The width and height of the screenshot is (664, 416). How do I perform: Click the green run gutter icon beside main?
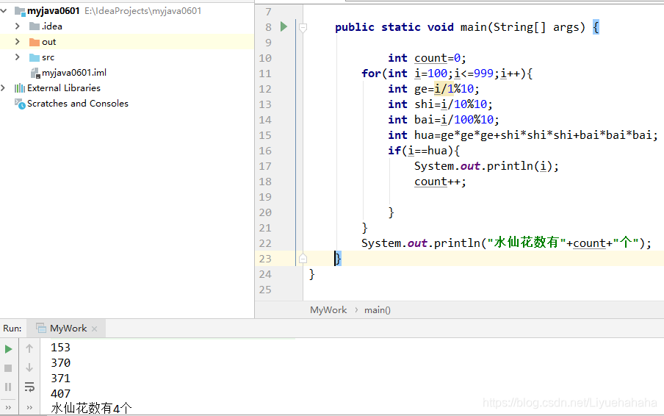[284, 26]
